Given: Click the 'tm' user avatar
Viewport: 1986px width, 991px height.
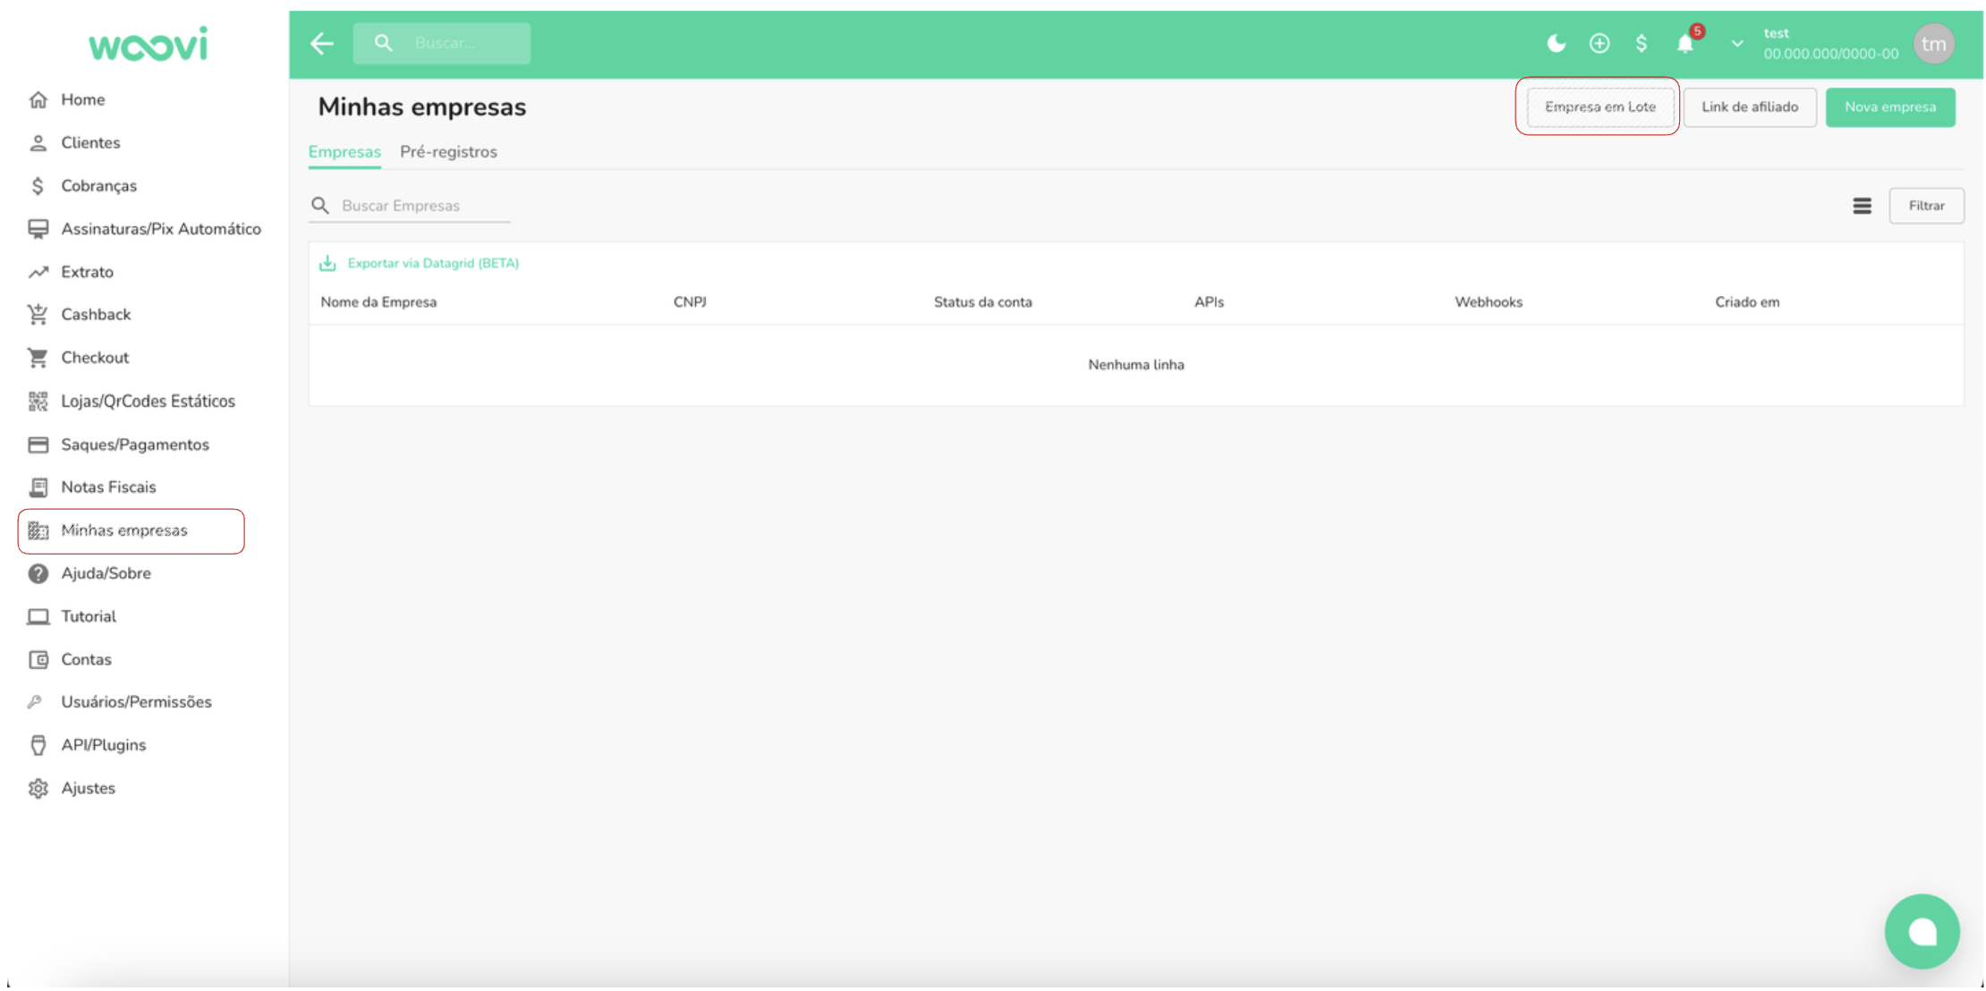Looking at the screenshot, I should point(1933,43).
